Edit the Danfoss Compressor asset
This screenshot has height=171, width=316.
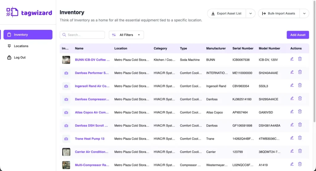292,98
